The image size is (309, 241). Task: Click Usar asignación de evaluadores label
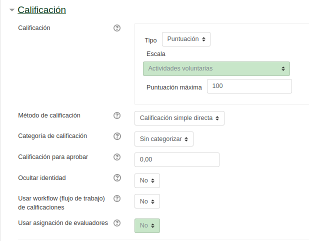pyautogui.click(x=63, y=223)
